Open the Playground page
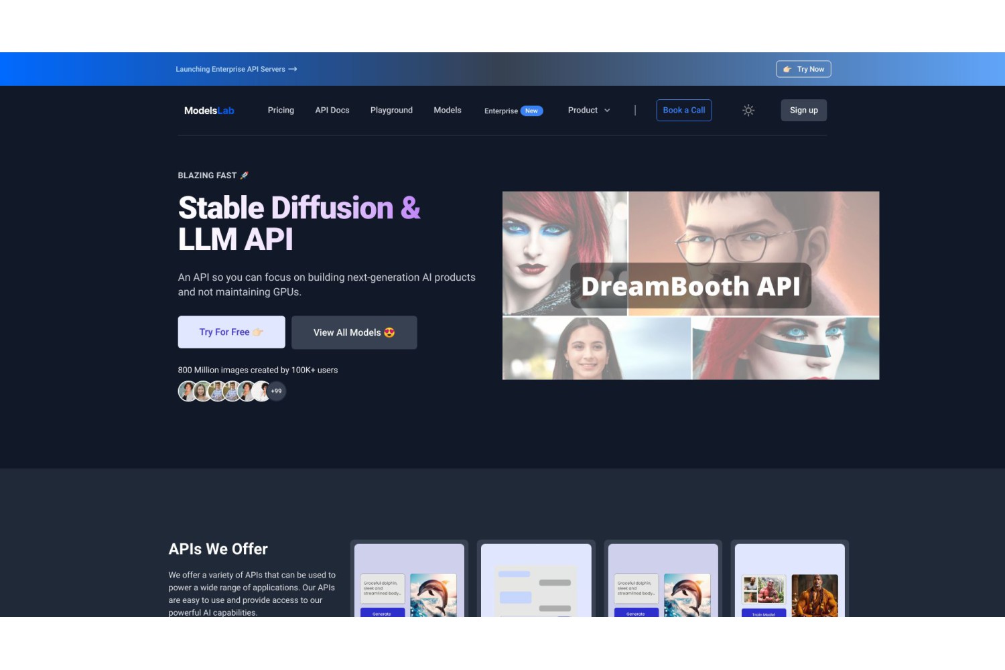Image resolution: width=1005 pixels, height=670 pixels. point(391,111)
